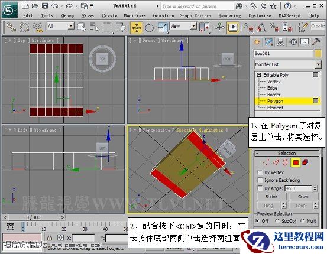Switch to the Modify command panel
The image size is (327, 254).
[268, 42]
